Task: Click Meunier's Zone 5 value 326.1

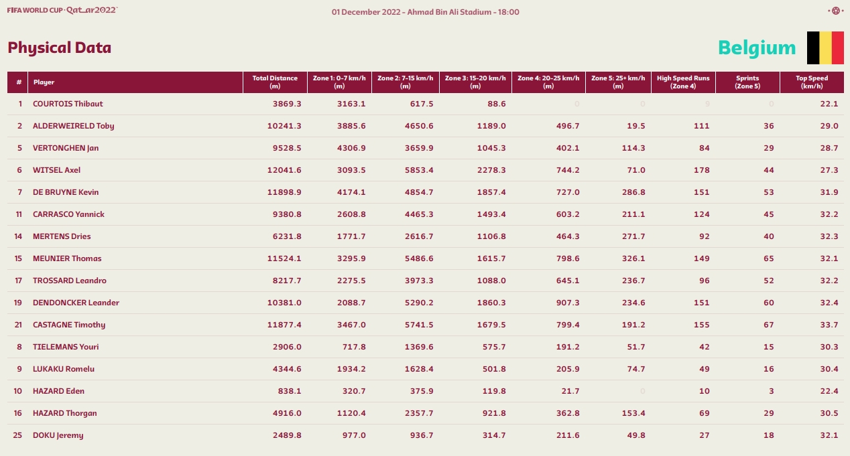Action: 634,258
